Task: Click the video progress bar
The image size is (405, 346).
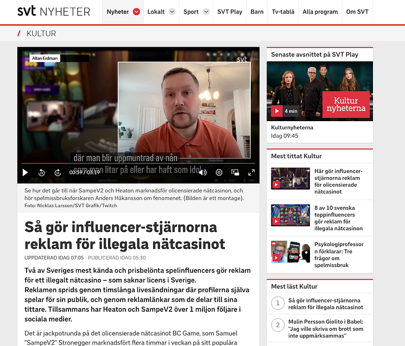Action: 138,163
